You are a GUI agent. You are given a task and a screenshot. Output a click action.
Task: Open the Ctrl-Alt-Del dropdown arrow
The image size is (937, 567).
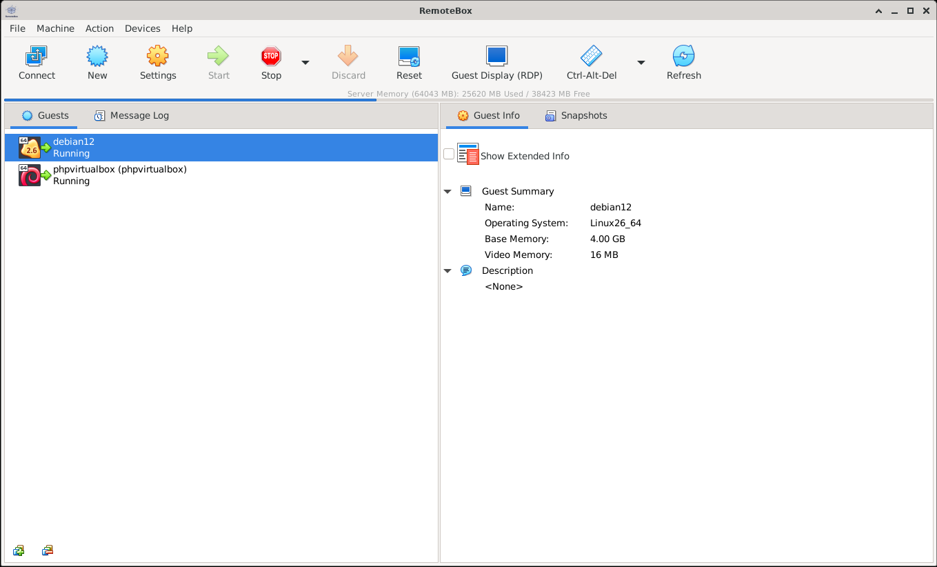click(641, 62)
